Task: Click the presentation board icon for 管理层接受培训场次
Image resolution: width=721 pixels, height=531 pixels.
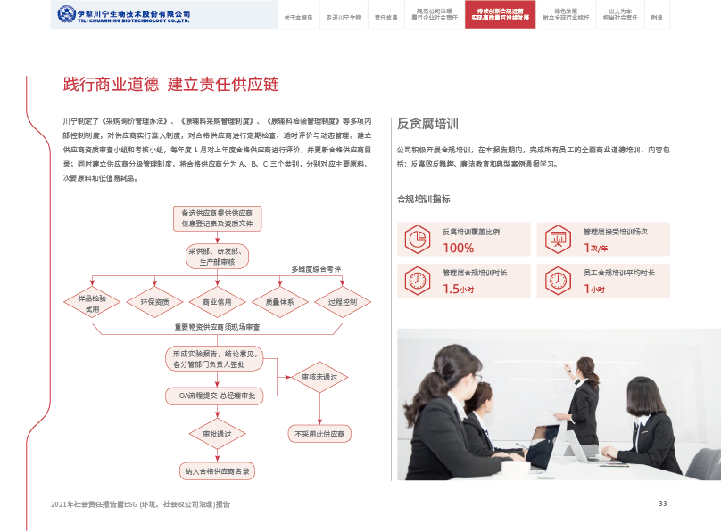Action: 558,238
